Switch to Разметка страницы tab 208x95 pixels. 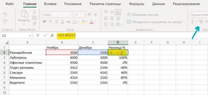(x=105, y=4)
